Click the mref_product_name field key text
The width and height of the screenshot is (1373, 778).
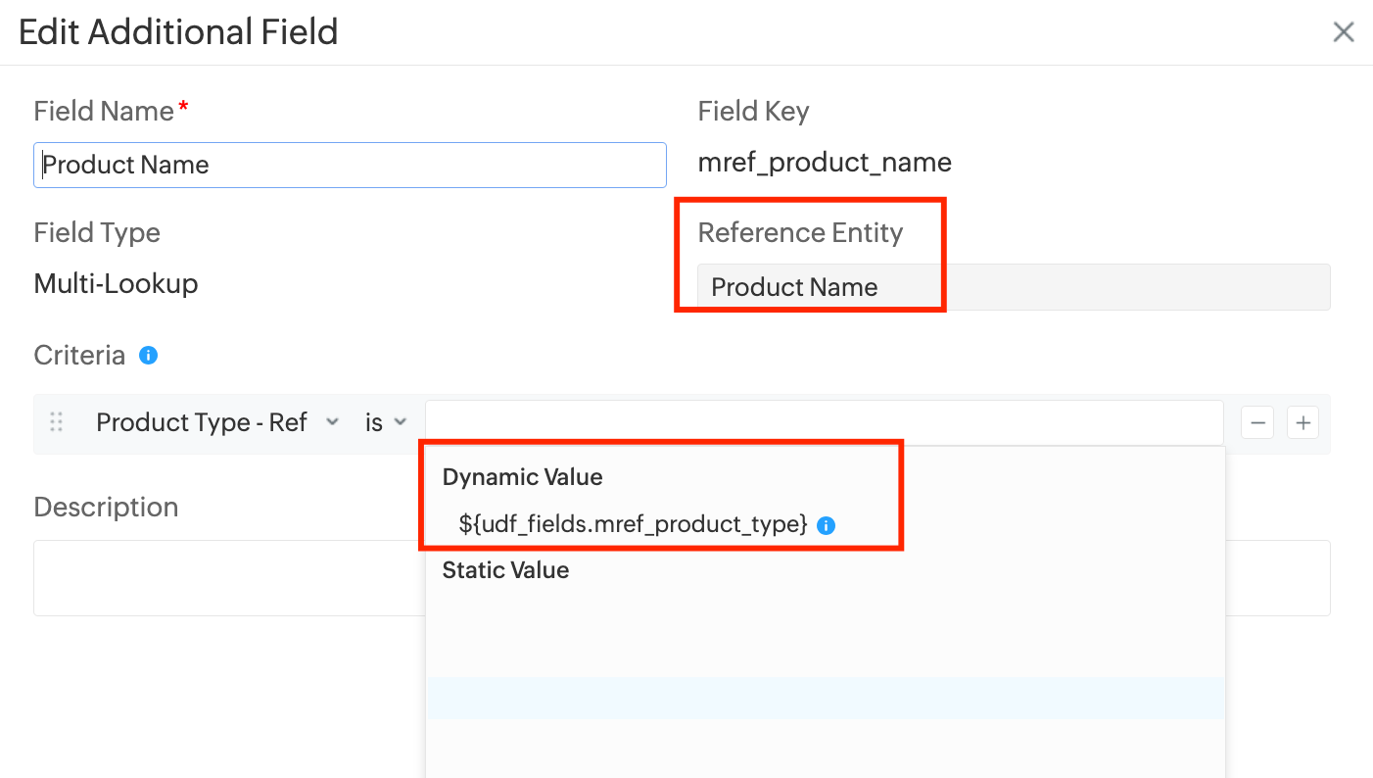(x=824, y=162)
